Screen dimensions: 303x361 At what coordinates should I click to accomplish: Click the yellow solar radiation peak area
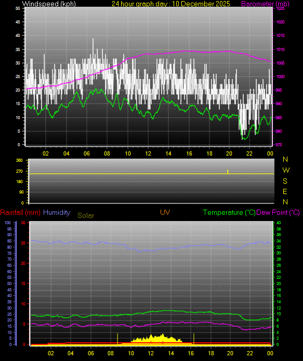pyautogui.click(x=157, y=340)
